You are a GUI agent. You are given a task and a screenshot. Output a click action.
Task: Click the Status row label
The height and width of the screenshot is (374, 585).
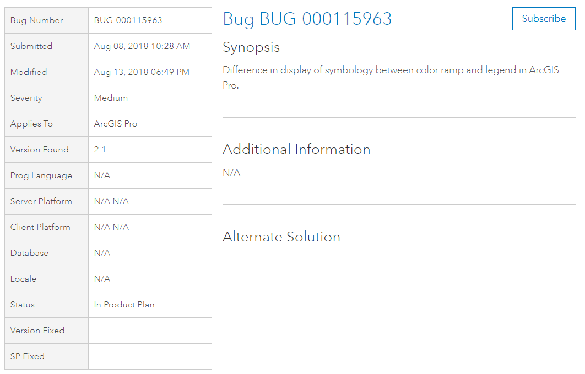tap(22, 305)
